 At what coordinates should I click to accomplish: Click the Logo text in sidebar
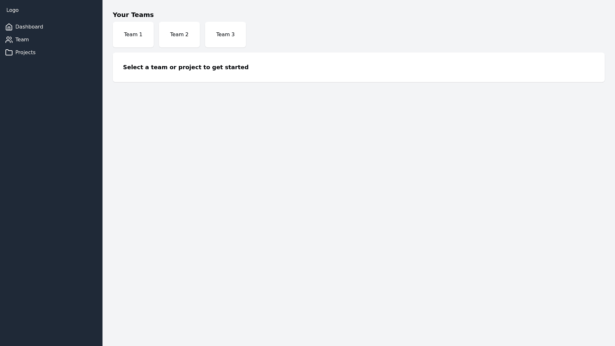click(x=12, y=10)
